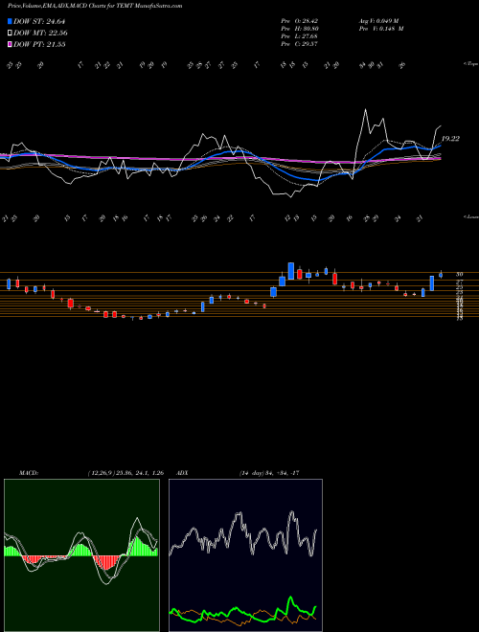Click the 'MACD:' panel heading

pos(29,473)
